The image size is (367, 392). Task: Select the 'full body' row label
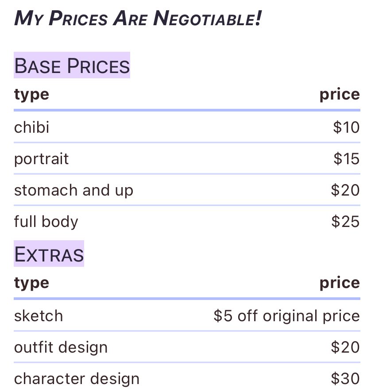tap(46, 222)
